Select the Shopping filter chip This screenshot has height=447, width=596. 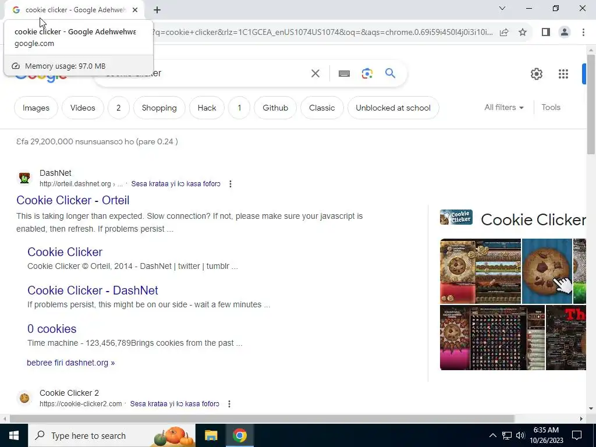click(x=159, y=108)
